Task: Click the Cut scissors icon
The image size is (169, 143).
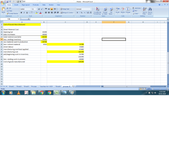Action: (x=8, y=8)
